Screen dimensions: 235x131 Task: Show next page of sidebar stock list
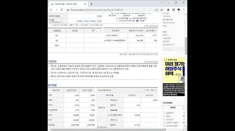tap(168, 49)
